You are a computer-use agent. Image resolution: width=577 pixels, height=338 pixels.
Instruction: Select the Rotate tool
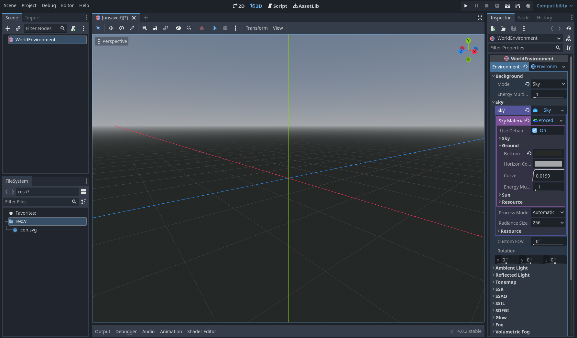tap(122, 28)
